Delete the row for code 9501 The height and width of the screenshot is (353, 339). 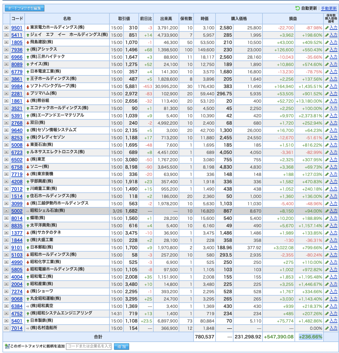click(6, 27)
